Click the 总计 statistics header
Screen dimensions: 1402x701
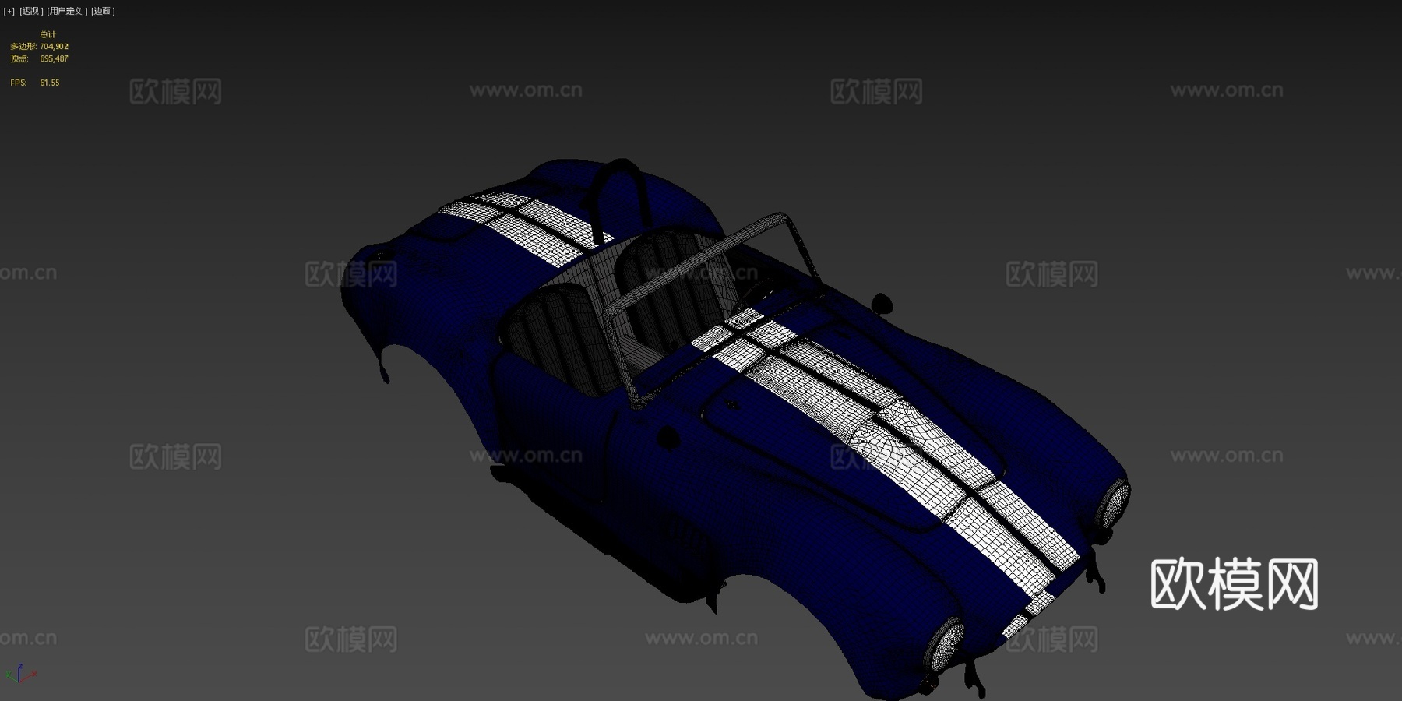point(48,34)
